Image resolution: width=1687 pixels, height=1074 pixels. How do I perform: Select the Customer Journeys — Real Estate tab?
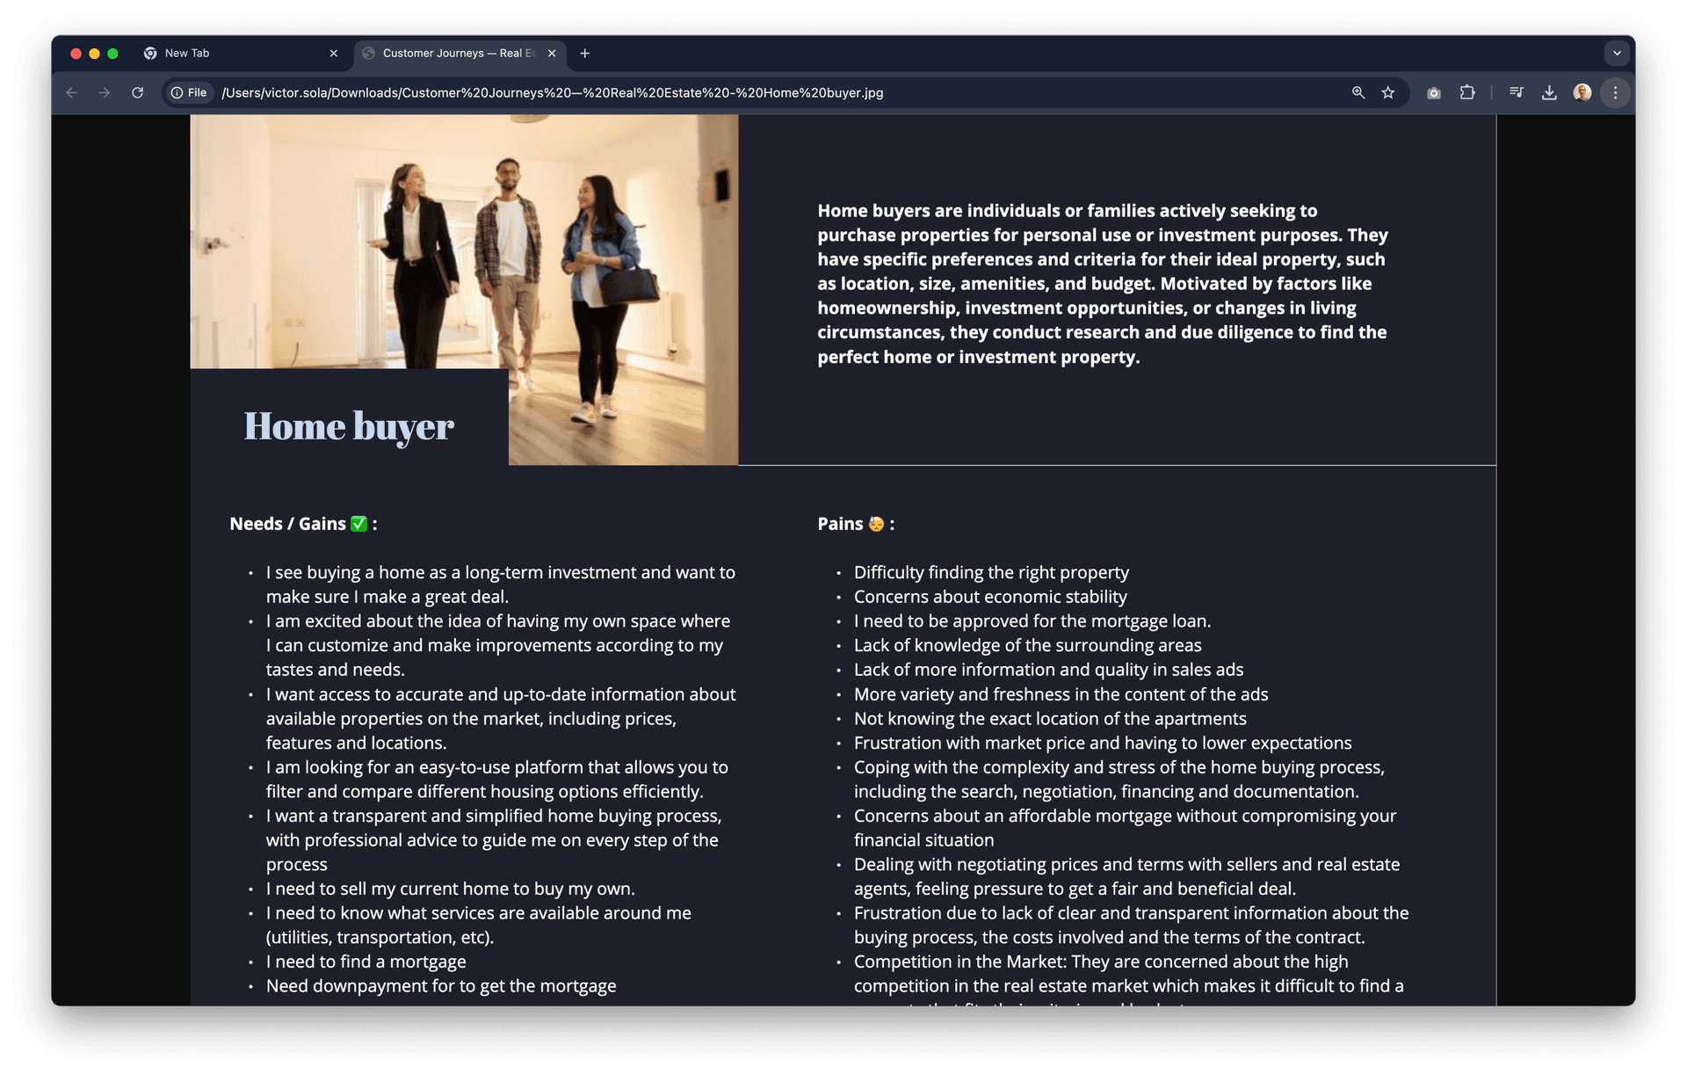click(x=460, y=54)
